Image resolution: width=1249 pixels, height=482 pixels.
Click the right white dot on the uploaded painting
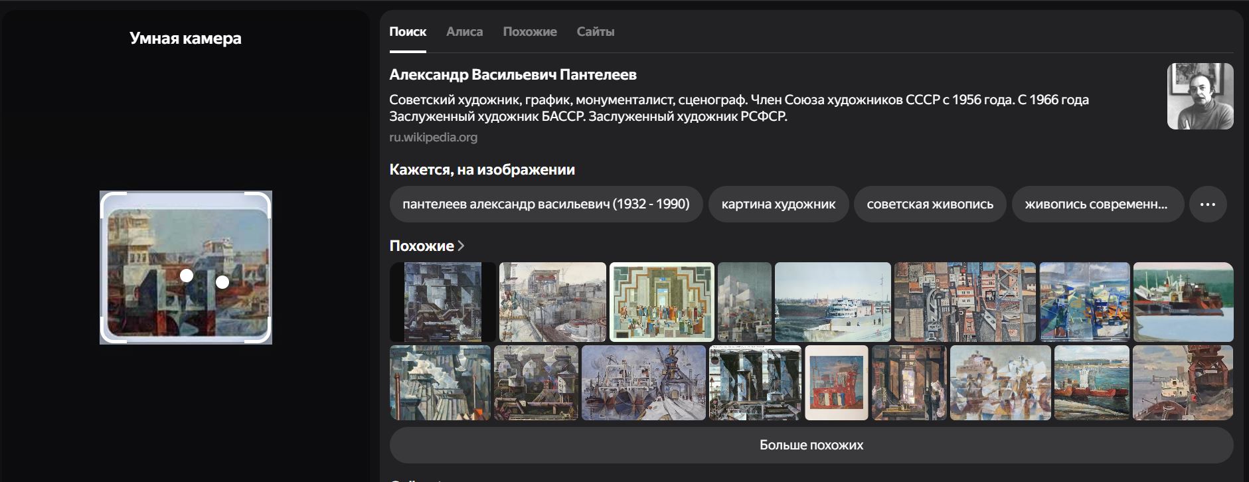pyautogui.click(x=222, y=282)
